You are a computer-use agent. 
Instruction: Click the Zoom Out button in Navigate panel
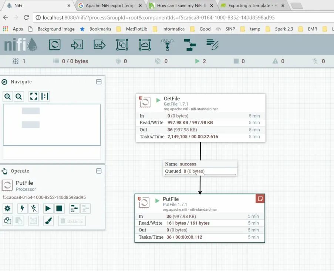(x=19, y=96)
